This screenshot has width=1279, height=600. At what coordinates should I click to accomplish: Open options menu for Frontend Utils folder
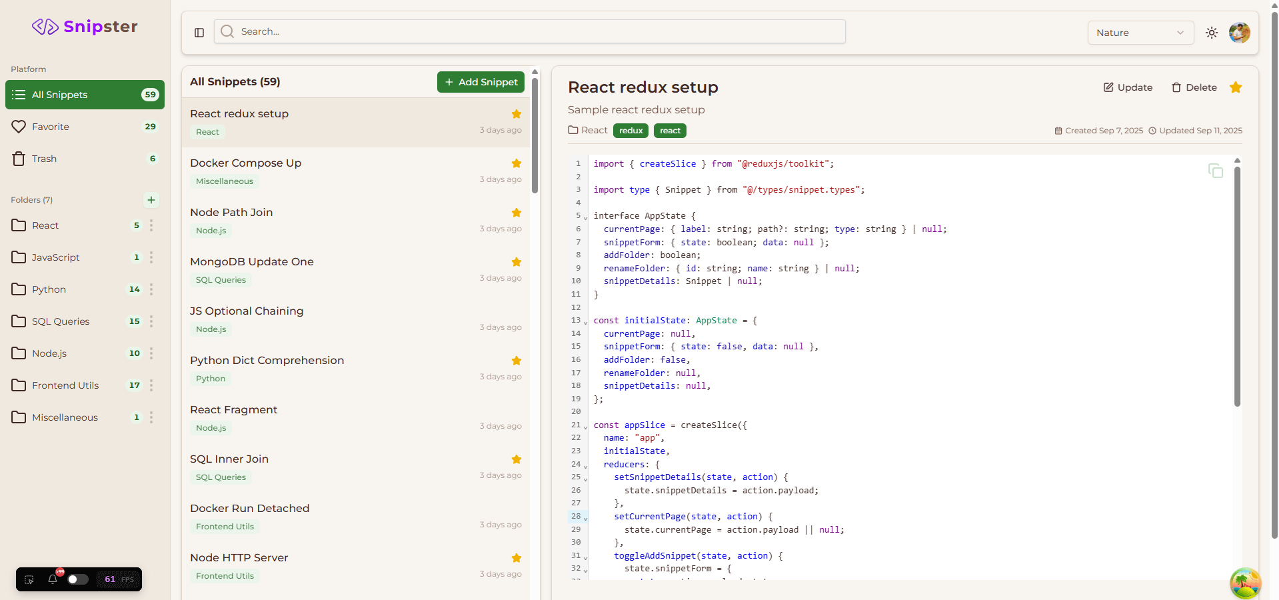(x=151, y=385)
